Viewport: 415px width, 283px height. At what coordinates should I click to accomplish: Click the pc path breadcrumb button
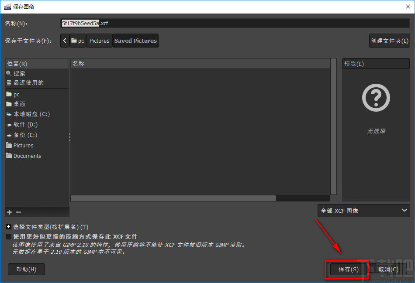pos(78,41)
